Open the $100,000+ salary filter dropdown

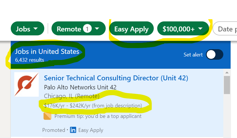click(x=183, y=29)
